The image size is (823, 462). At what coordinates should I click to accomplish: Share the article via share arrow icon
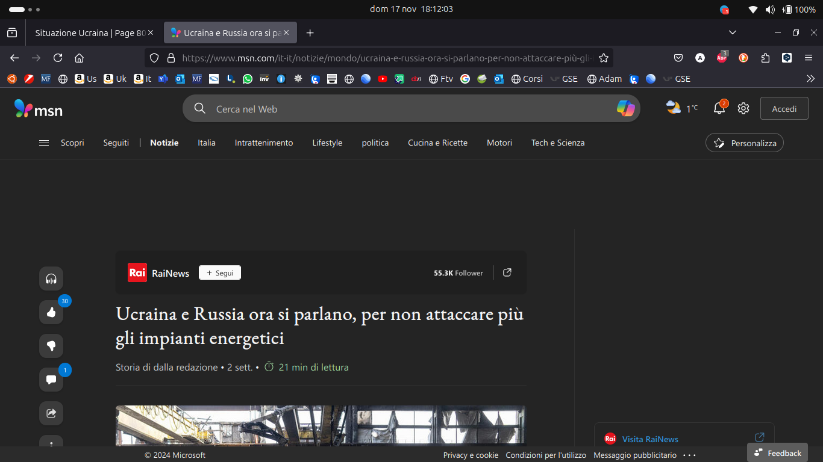(51, 413)
